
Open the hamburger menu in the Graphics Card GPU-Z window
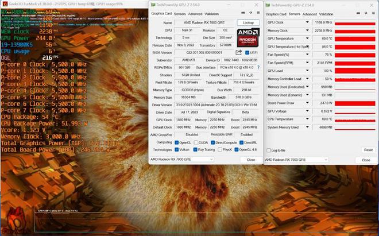258,13
